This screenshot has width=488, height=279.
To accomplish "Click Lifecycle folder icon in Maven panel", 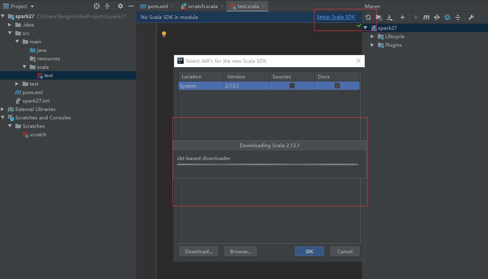I will [x=381, y=37].
